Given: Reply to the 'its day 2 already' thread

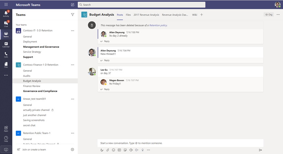Looking at the screenshot, I should tap(105, 41).
